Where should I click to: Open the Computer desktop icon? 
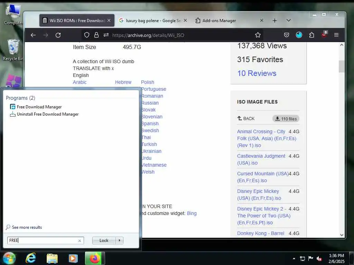pyautogui.click(x=13, y=14)
